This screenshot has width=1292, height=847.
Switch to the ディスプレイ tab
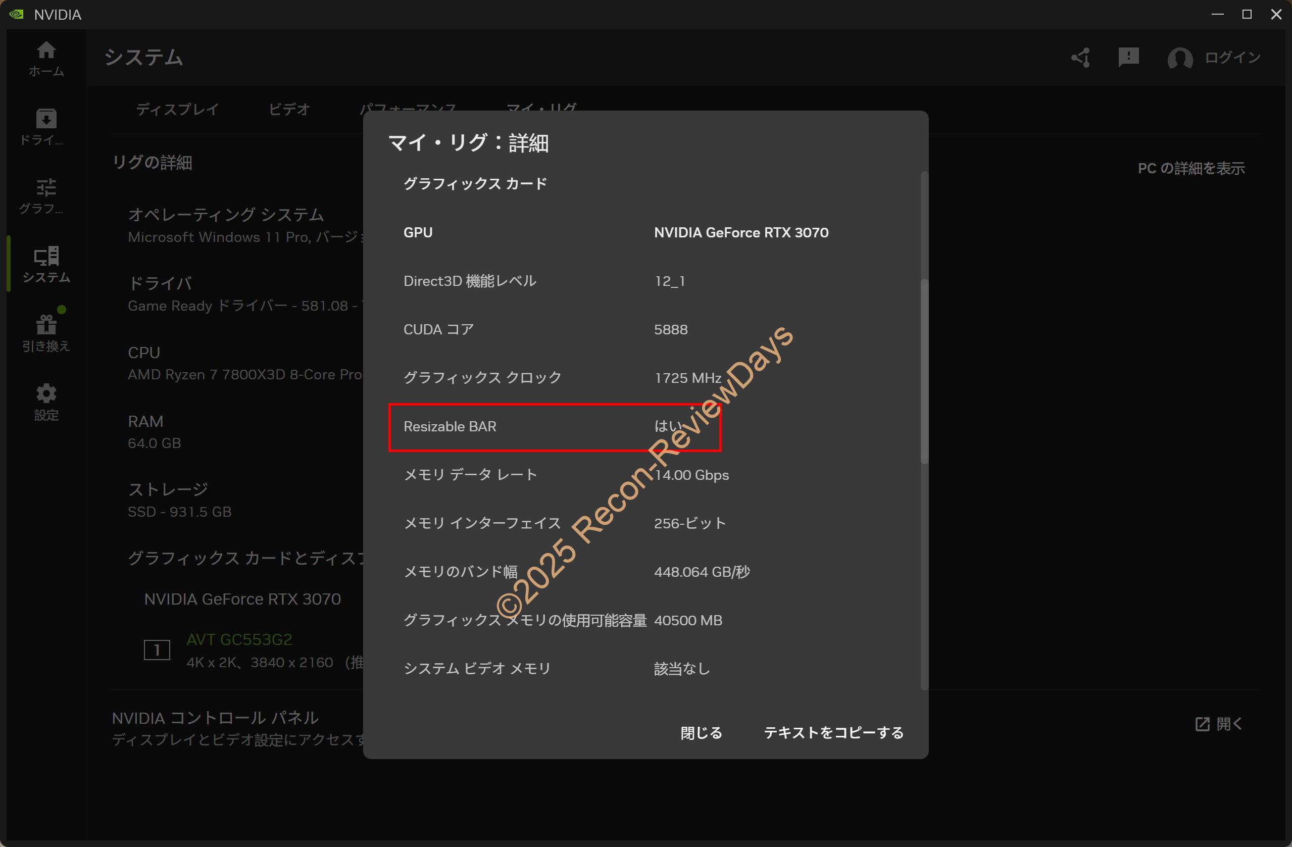click(x=177, y=109)
